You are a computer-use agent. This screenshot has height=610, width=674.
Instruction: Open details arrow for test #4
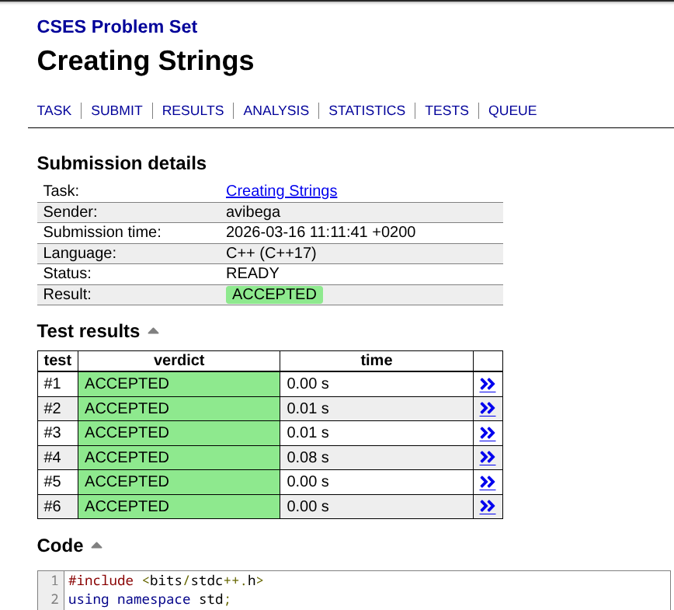[x=488, y=458]
